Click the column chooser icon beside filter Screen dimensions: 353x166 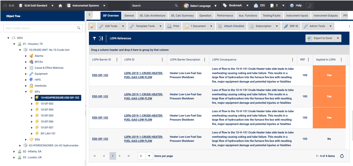point(101,38)
